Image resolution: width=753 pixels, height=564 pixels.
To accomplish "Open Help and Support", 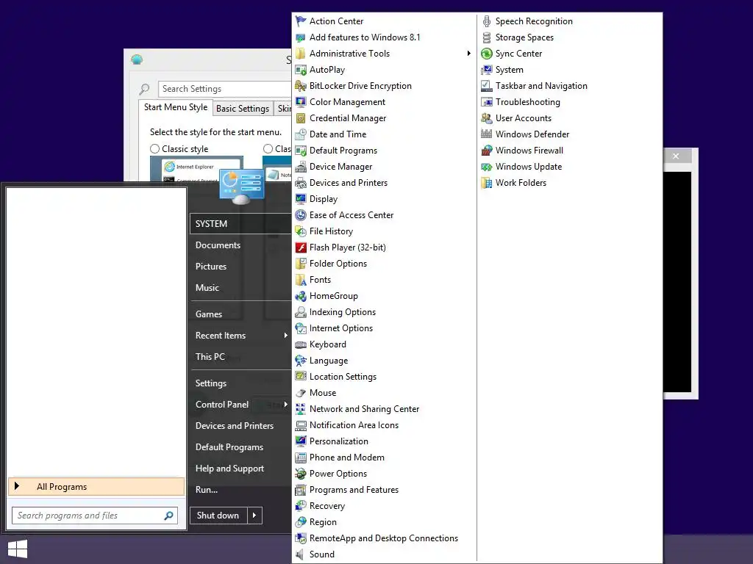I will [229, 469].
